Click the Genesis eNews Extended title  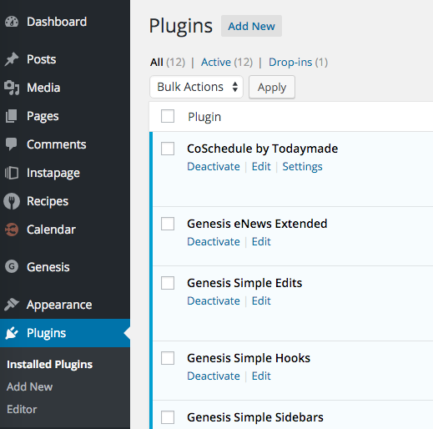tap(257, 224)
